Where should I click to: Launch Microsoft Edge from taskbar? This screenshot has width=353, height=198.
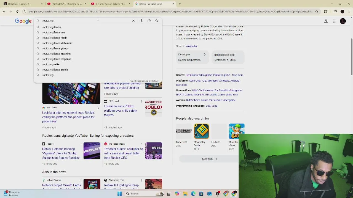click(x=193, y=194)
